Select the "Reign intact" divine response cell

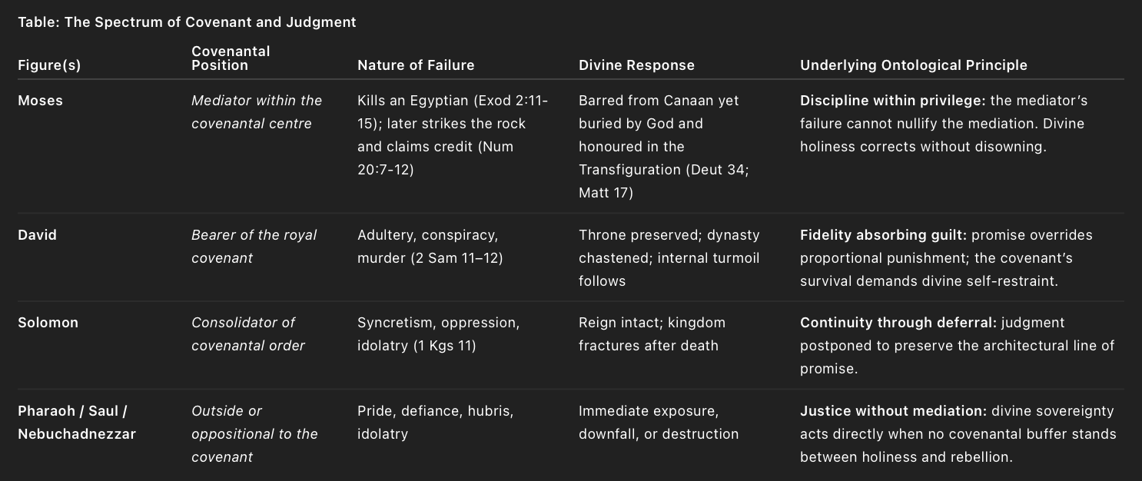(651, 334)
